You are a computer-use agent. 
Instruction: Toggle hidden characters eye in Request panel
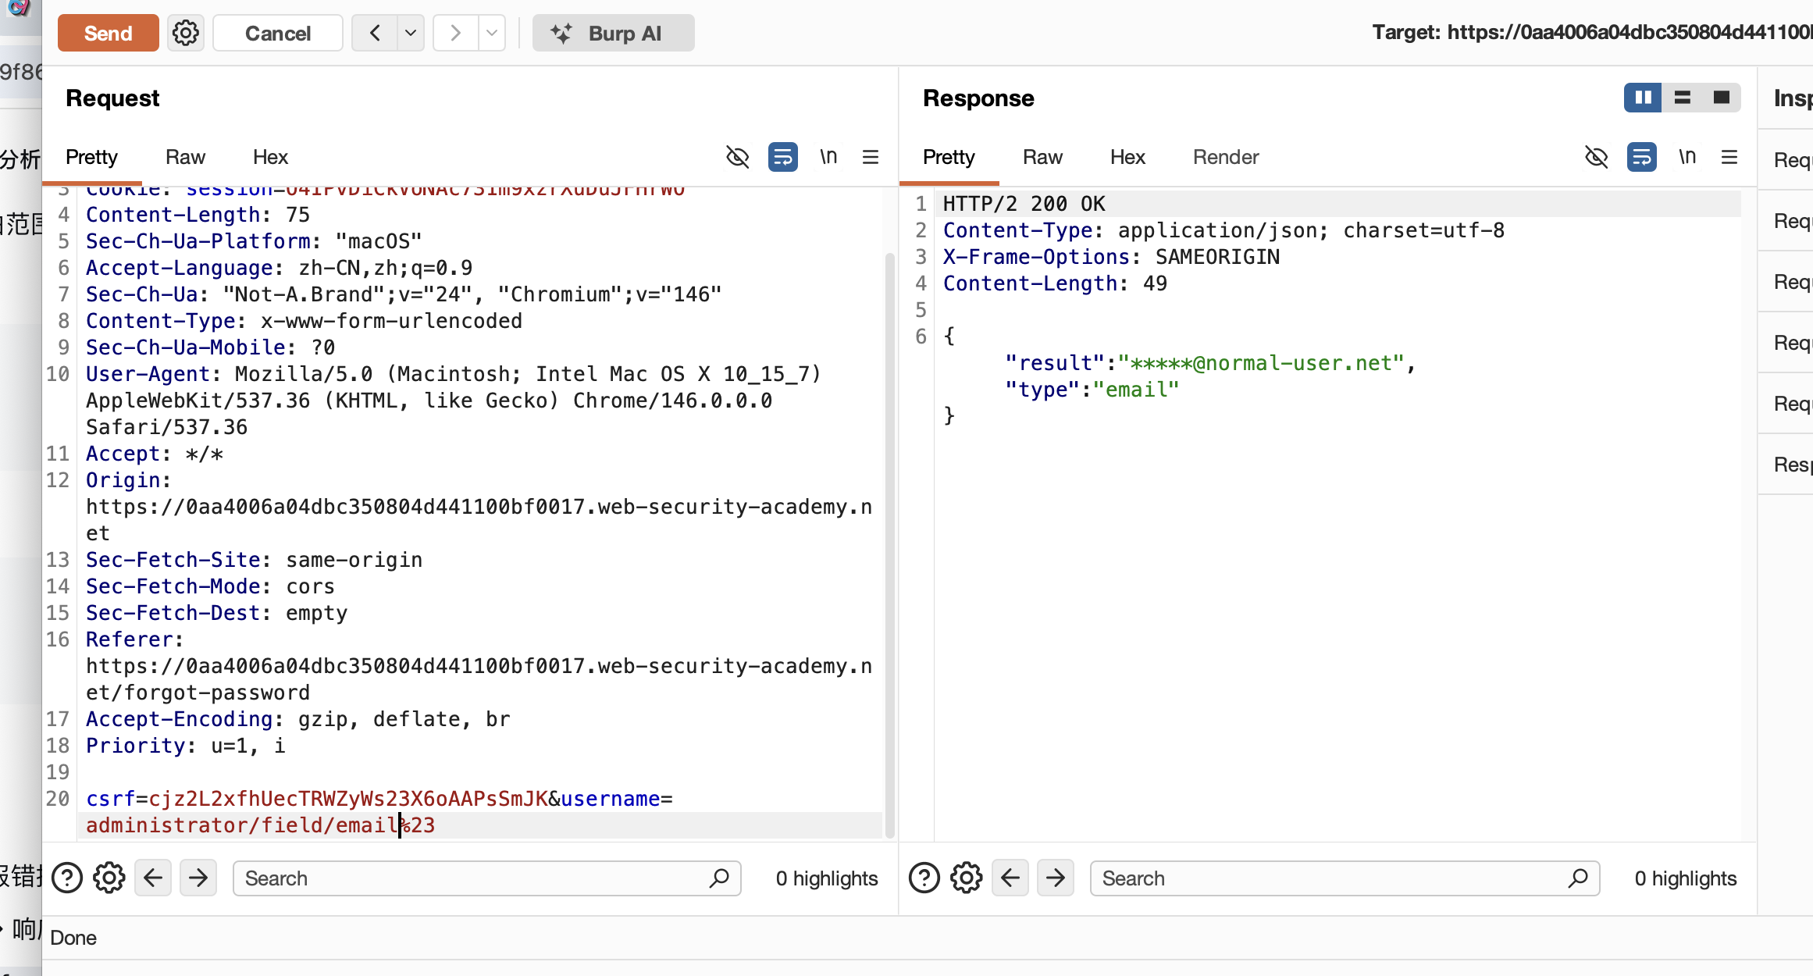click(737, 157)
